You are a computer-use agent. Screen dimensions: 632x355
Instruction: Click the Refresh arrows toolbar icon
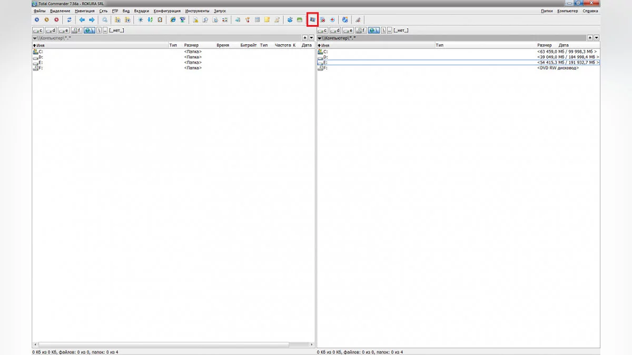click(69, 20)
